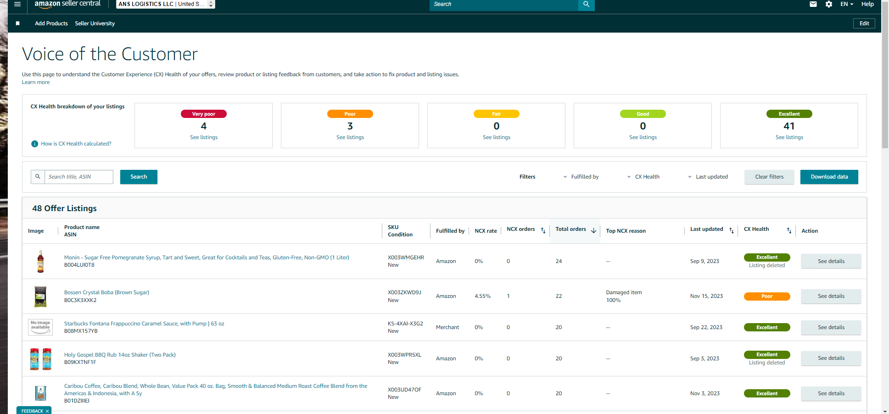Open the Help menu
Image resolution: width=889 pixels, height=414 pixels.
point(867,4)
